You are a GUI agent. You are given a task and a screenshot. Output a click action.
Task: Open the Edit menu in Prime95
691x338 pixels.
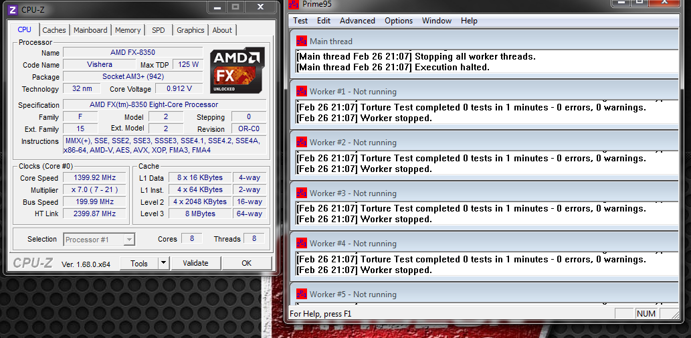point(324,21)
